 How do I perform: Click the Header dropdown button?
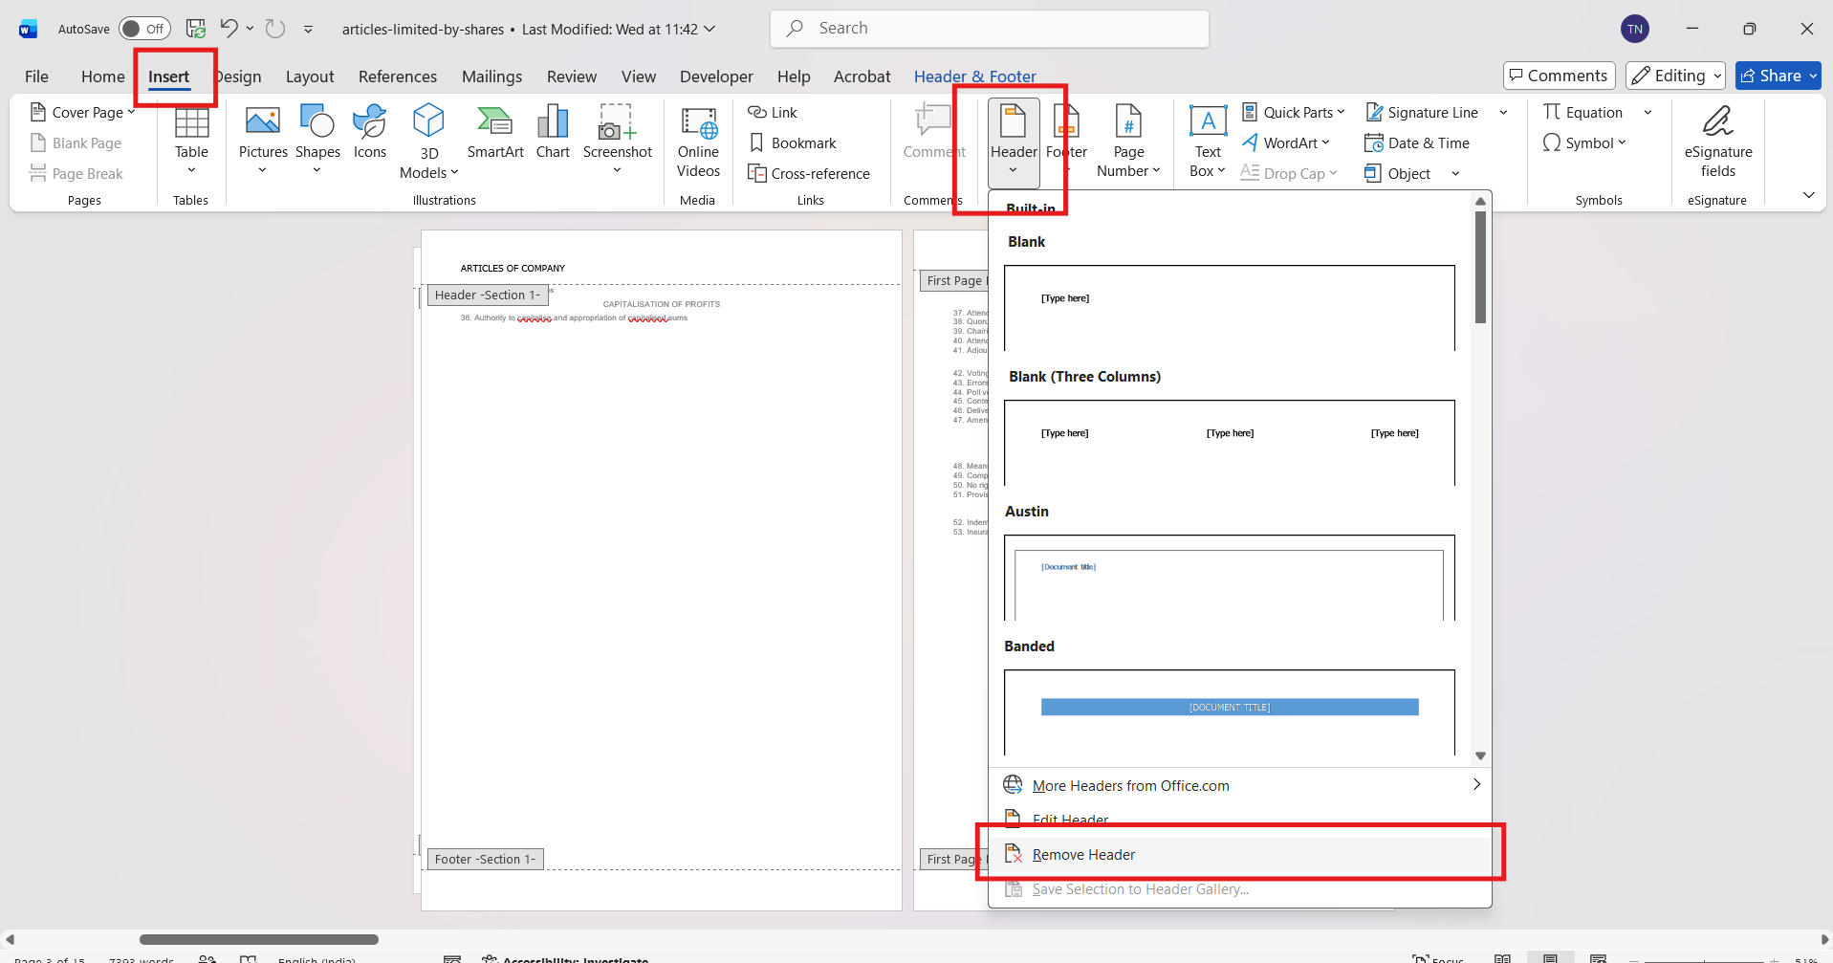coord(1014,142)
